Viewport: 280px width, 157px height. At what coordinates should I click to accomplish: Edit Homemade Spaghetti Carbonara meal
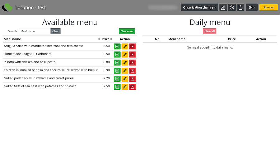125,55
